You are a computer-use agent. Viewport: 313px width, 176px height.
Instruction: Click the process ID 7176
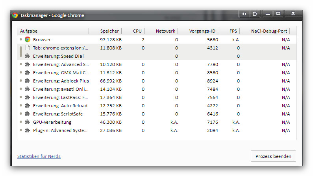click(x=213, y=122)
